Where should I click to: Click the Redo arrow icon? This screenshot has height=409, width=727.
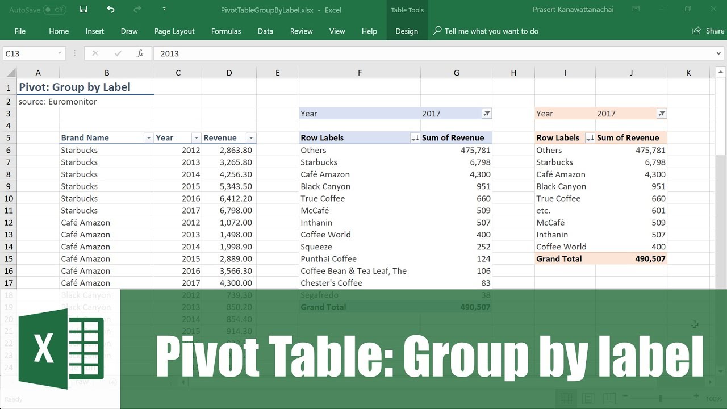click(137, 10)
